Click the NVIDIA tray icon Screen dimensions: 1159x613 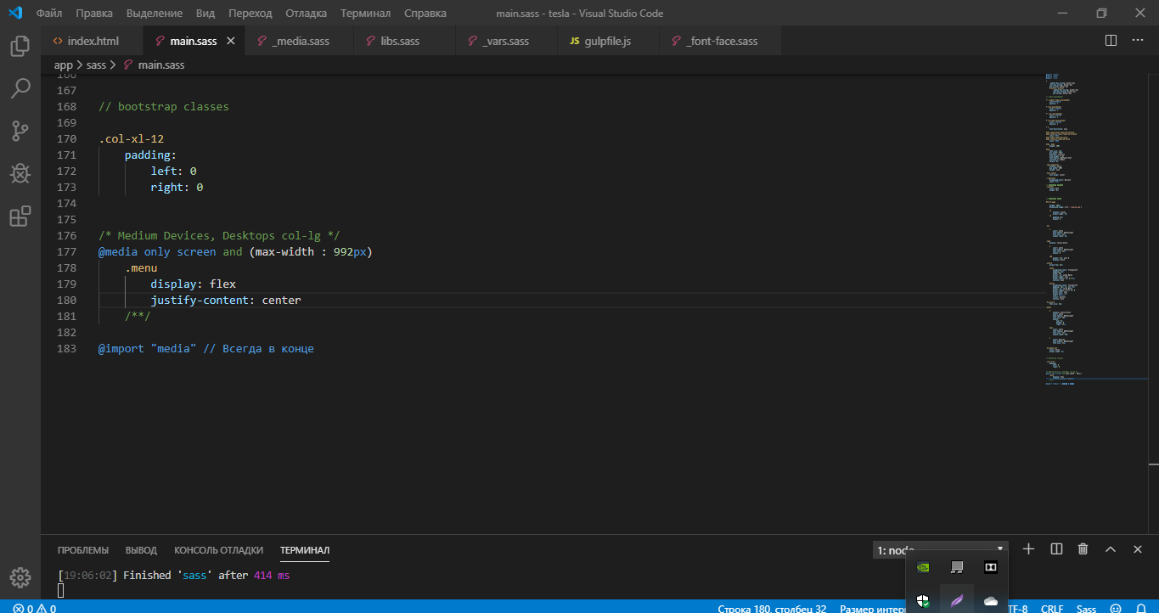[923, 567]
